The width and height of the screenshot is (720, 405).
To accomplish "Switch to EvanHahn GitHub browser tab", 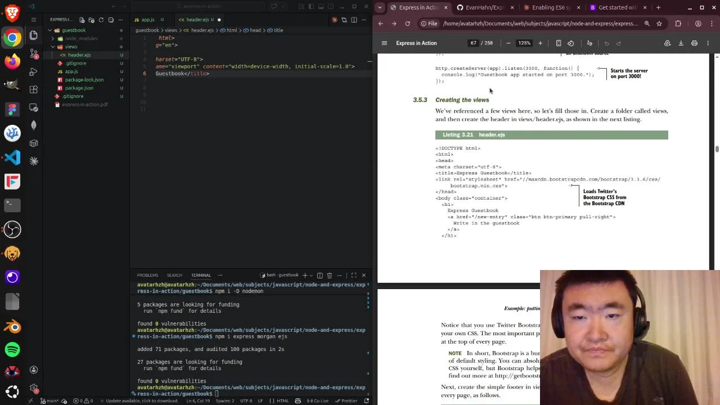I will [485, 7].
